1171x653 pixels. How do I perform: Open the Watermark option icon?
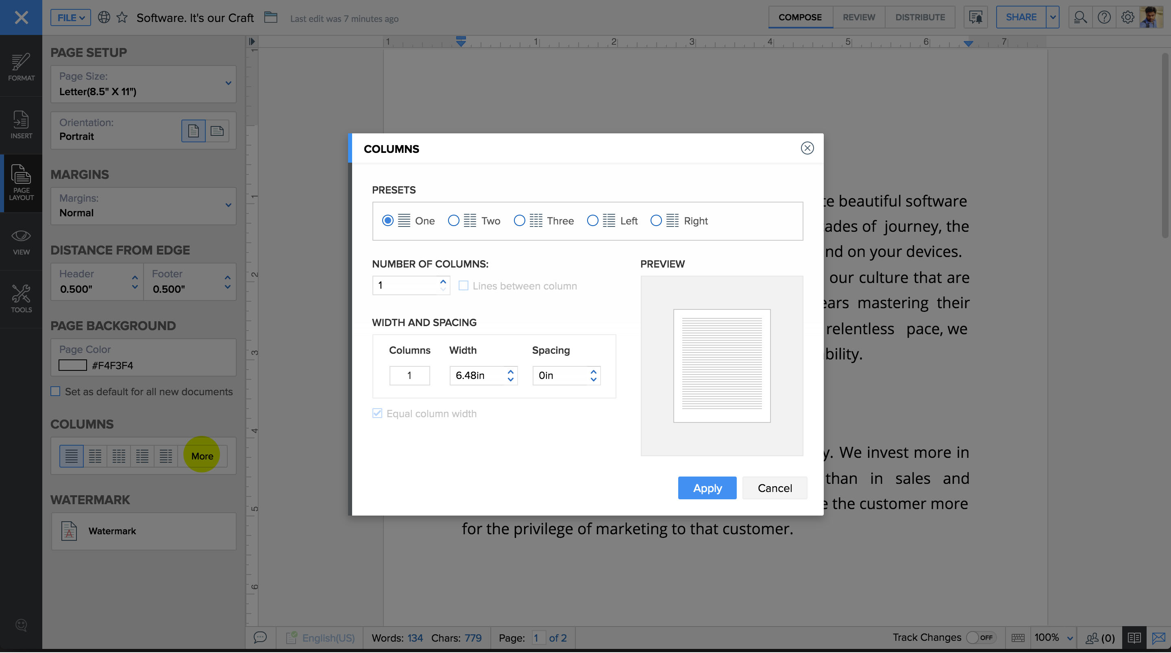tap(69, 531)
